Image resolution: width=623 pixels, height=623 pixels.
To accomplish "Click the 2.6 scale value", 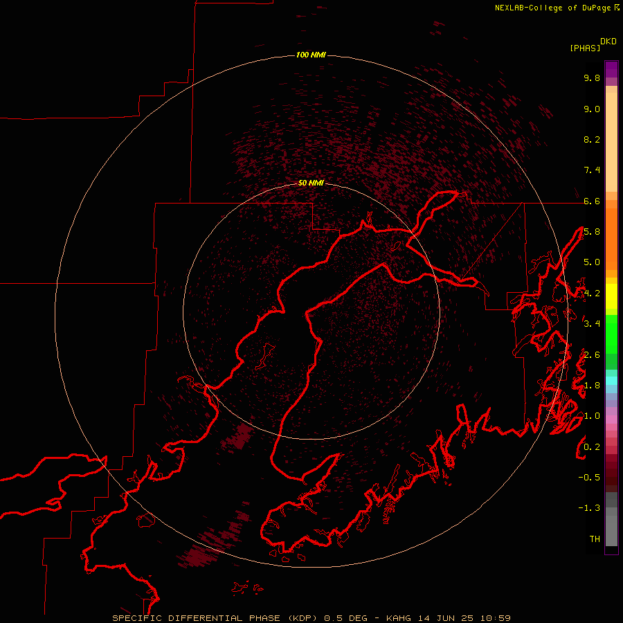I will click(x=592, y=355).
